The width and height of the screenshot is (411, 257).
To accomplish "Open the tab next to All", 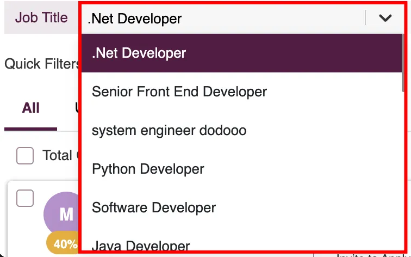I will [x=78, y=108].
